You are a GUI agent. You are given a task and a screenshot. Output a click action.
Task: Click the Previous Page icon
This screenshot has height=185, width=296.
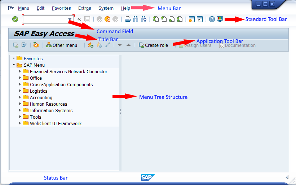click(164, 19)
